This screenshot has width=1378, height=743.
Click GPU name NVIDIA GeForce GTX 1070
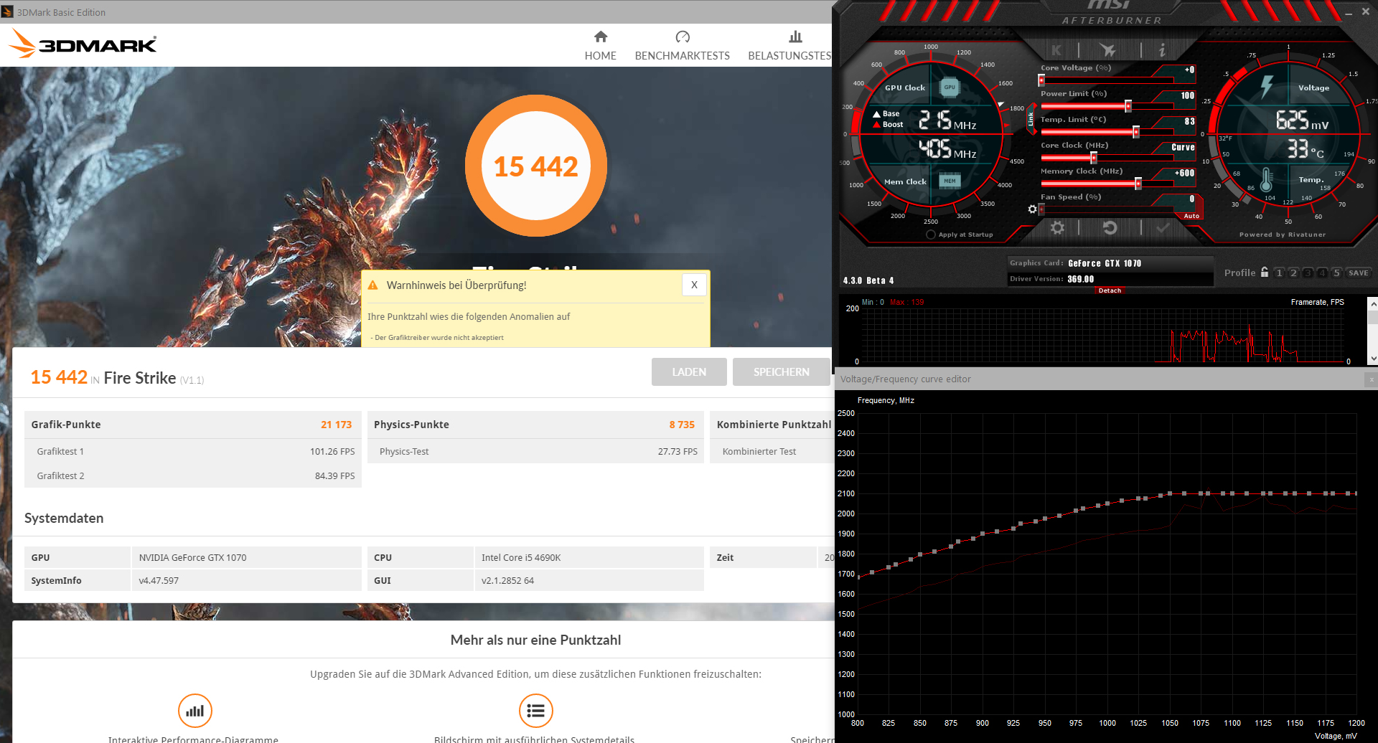coord(192,557)
